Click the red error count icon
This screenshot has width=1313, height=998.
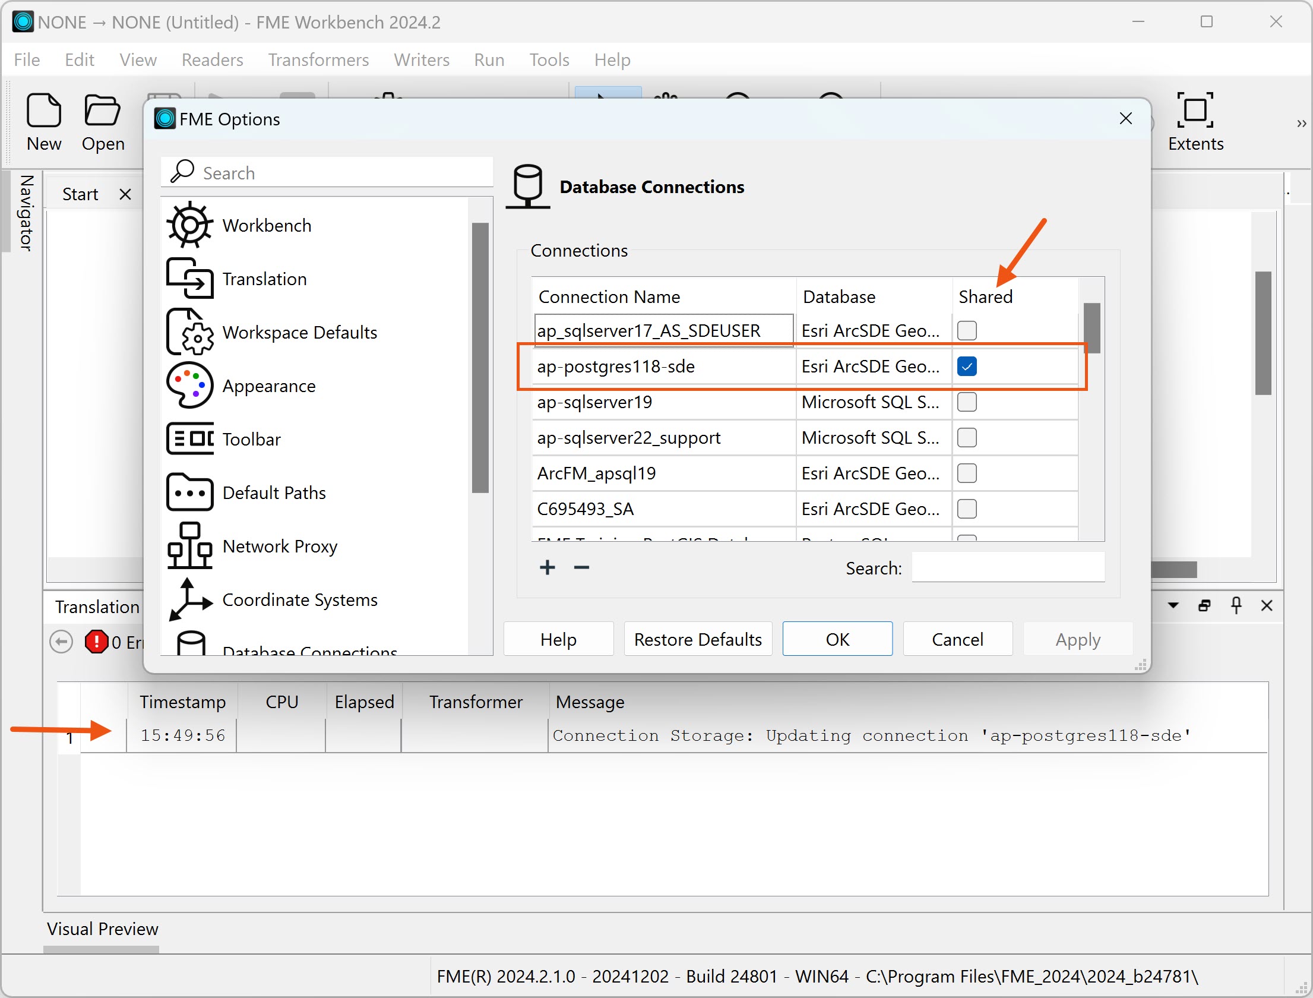tap(96, 642)
